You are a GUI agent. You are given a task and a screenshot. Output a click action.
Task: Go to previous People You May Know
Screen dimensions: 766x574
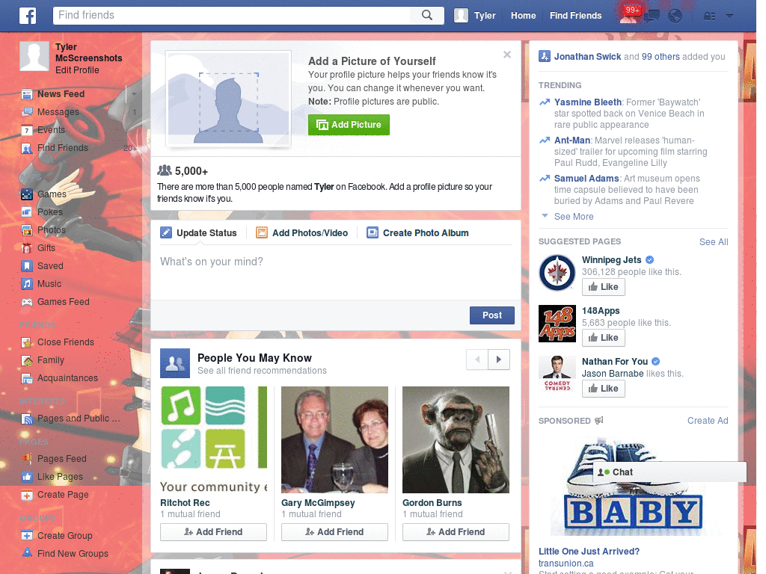(477, 359)
